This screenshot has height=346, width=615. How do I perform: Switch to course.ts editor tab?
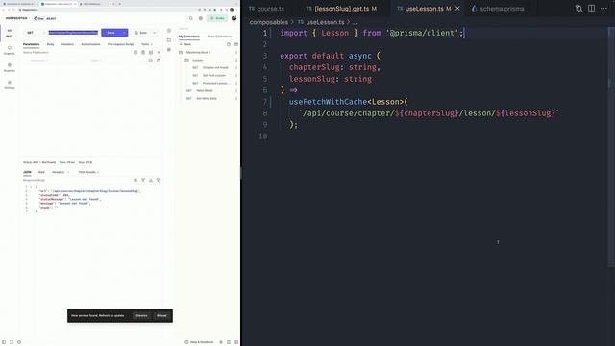267,9
